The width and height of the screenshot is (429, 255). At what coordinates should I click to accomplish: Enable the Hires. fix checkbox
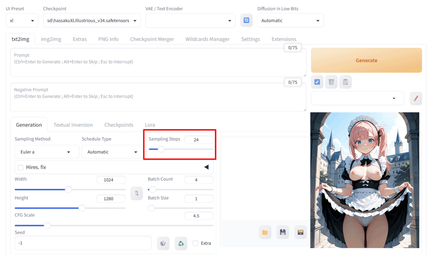click(21, 167)
